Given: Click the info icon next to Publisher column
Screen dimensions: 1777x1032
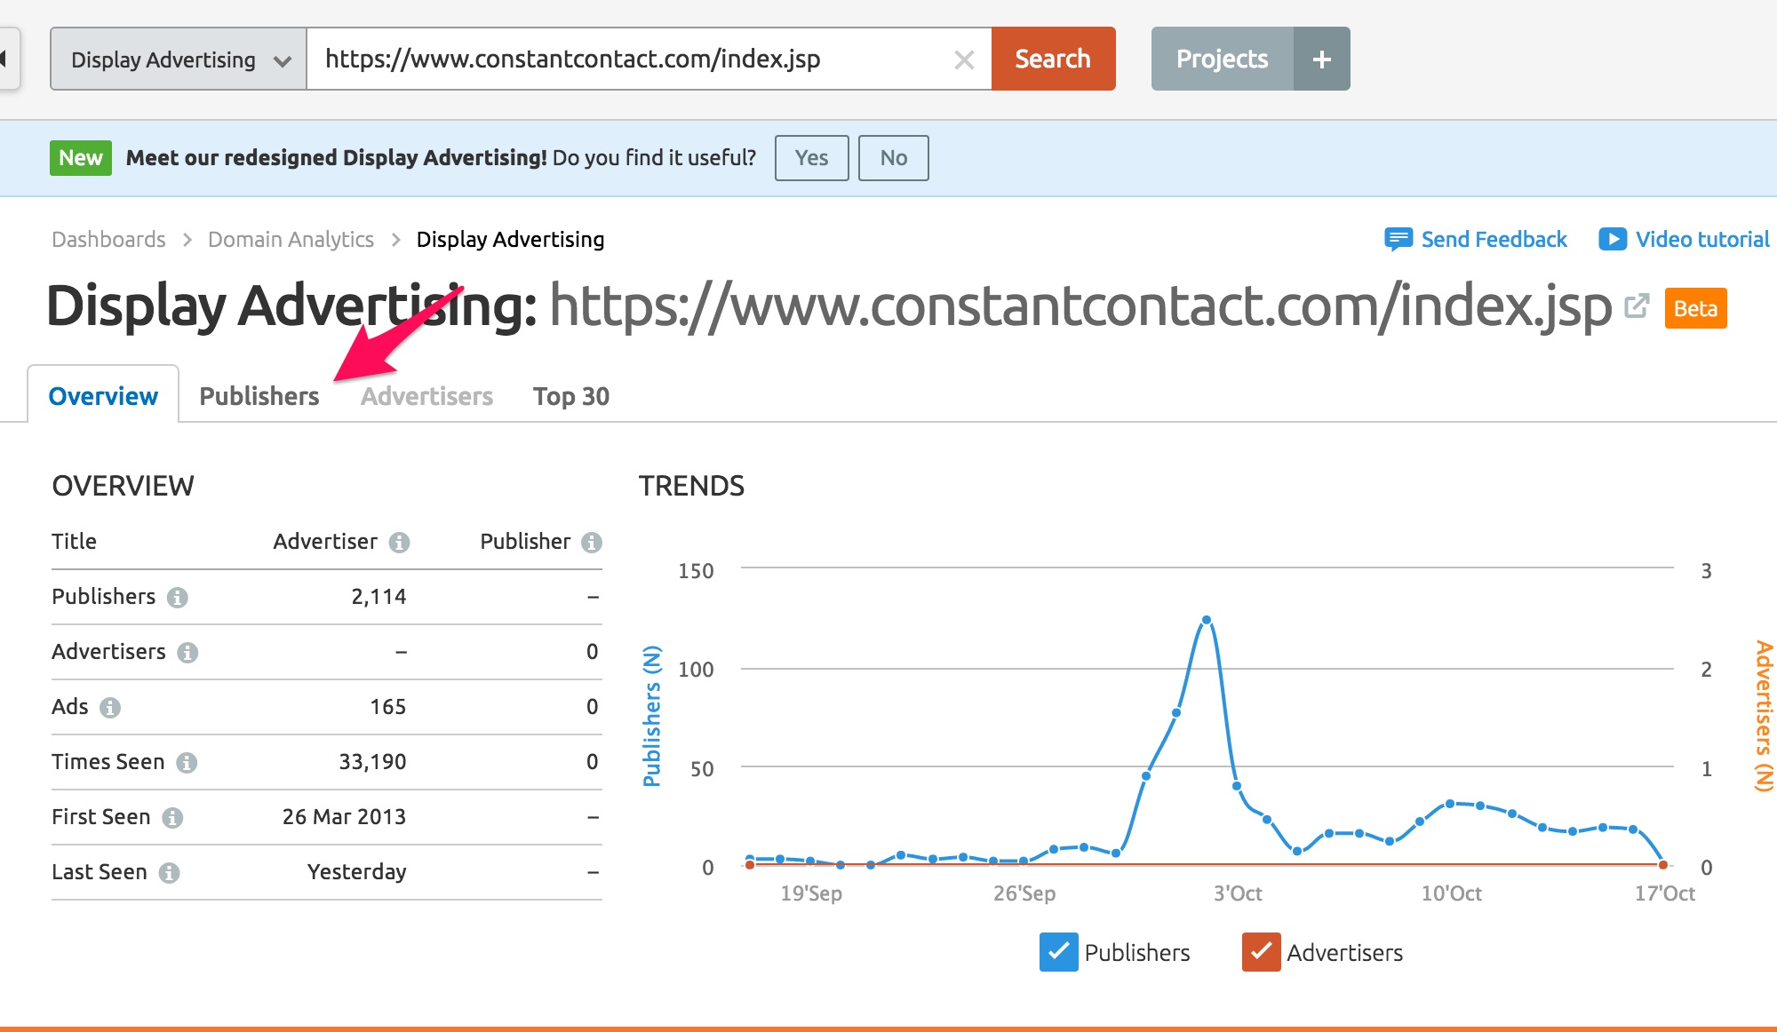Looking at the screenshot, I should pos(592,542).
